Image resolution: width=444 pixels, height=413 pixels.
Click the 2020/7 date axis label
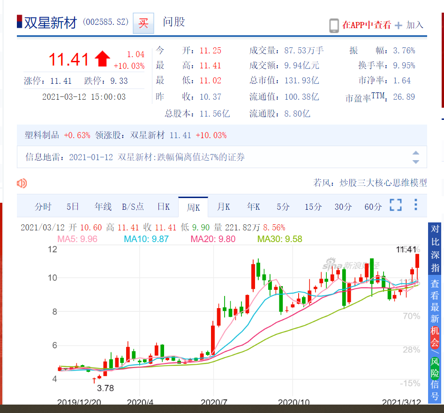pyautogui.click(x=214, y=401)
